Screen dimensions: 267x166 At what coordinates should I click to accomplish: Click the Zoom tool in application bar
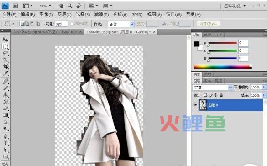coord(70,6)
